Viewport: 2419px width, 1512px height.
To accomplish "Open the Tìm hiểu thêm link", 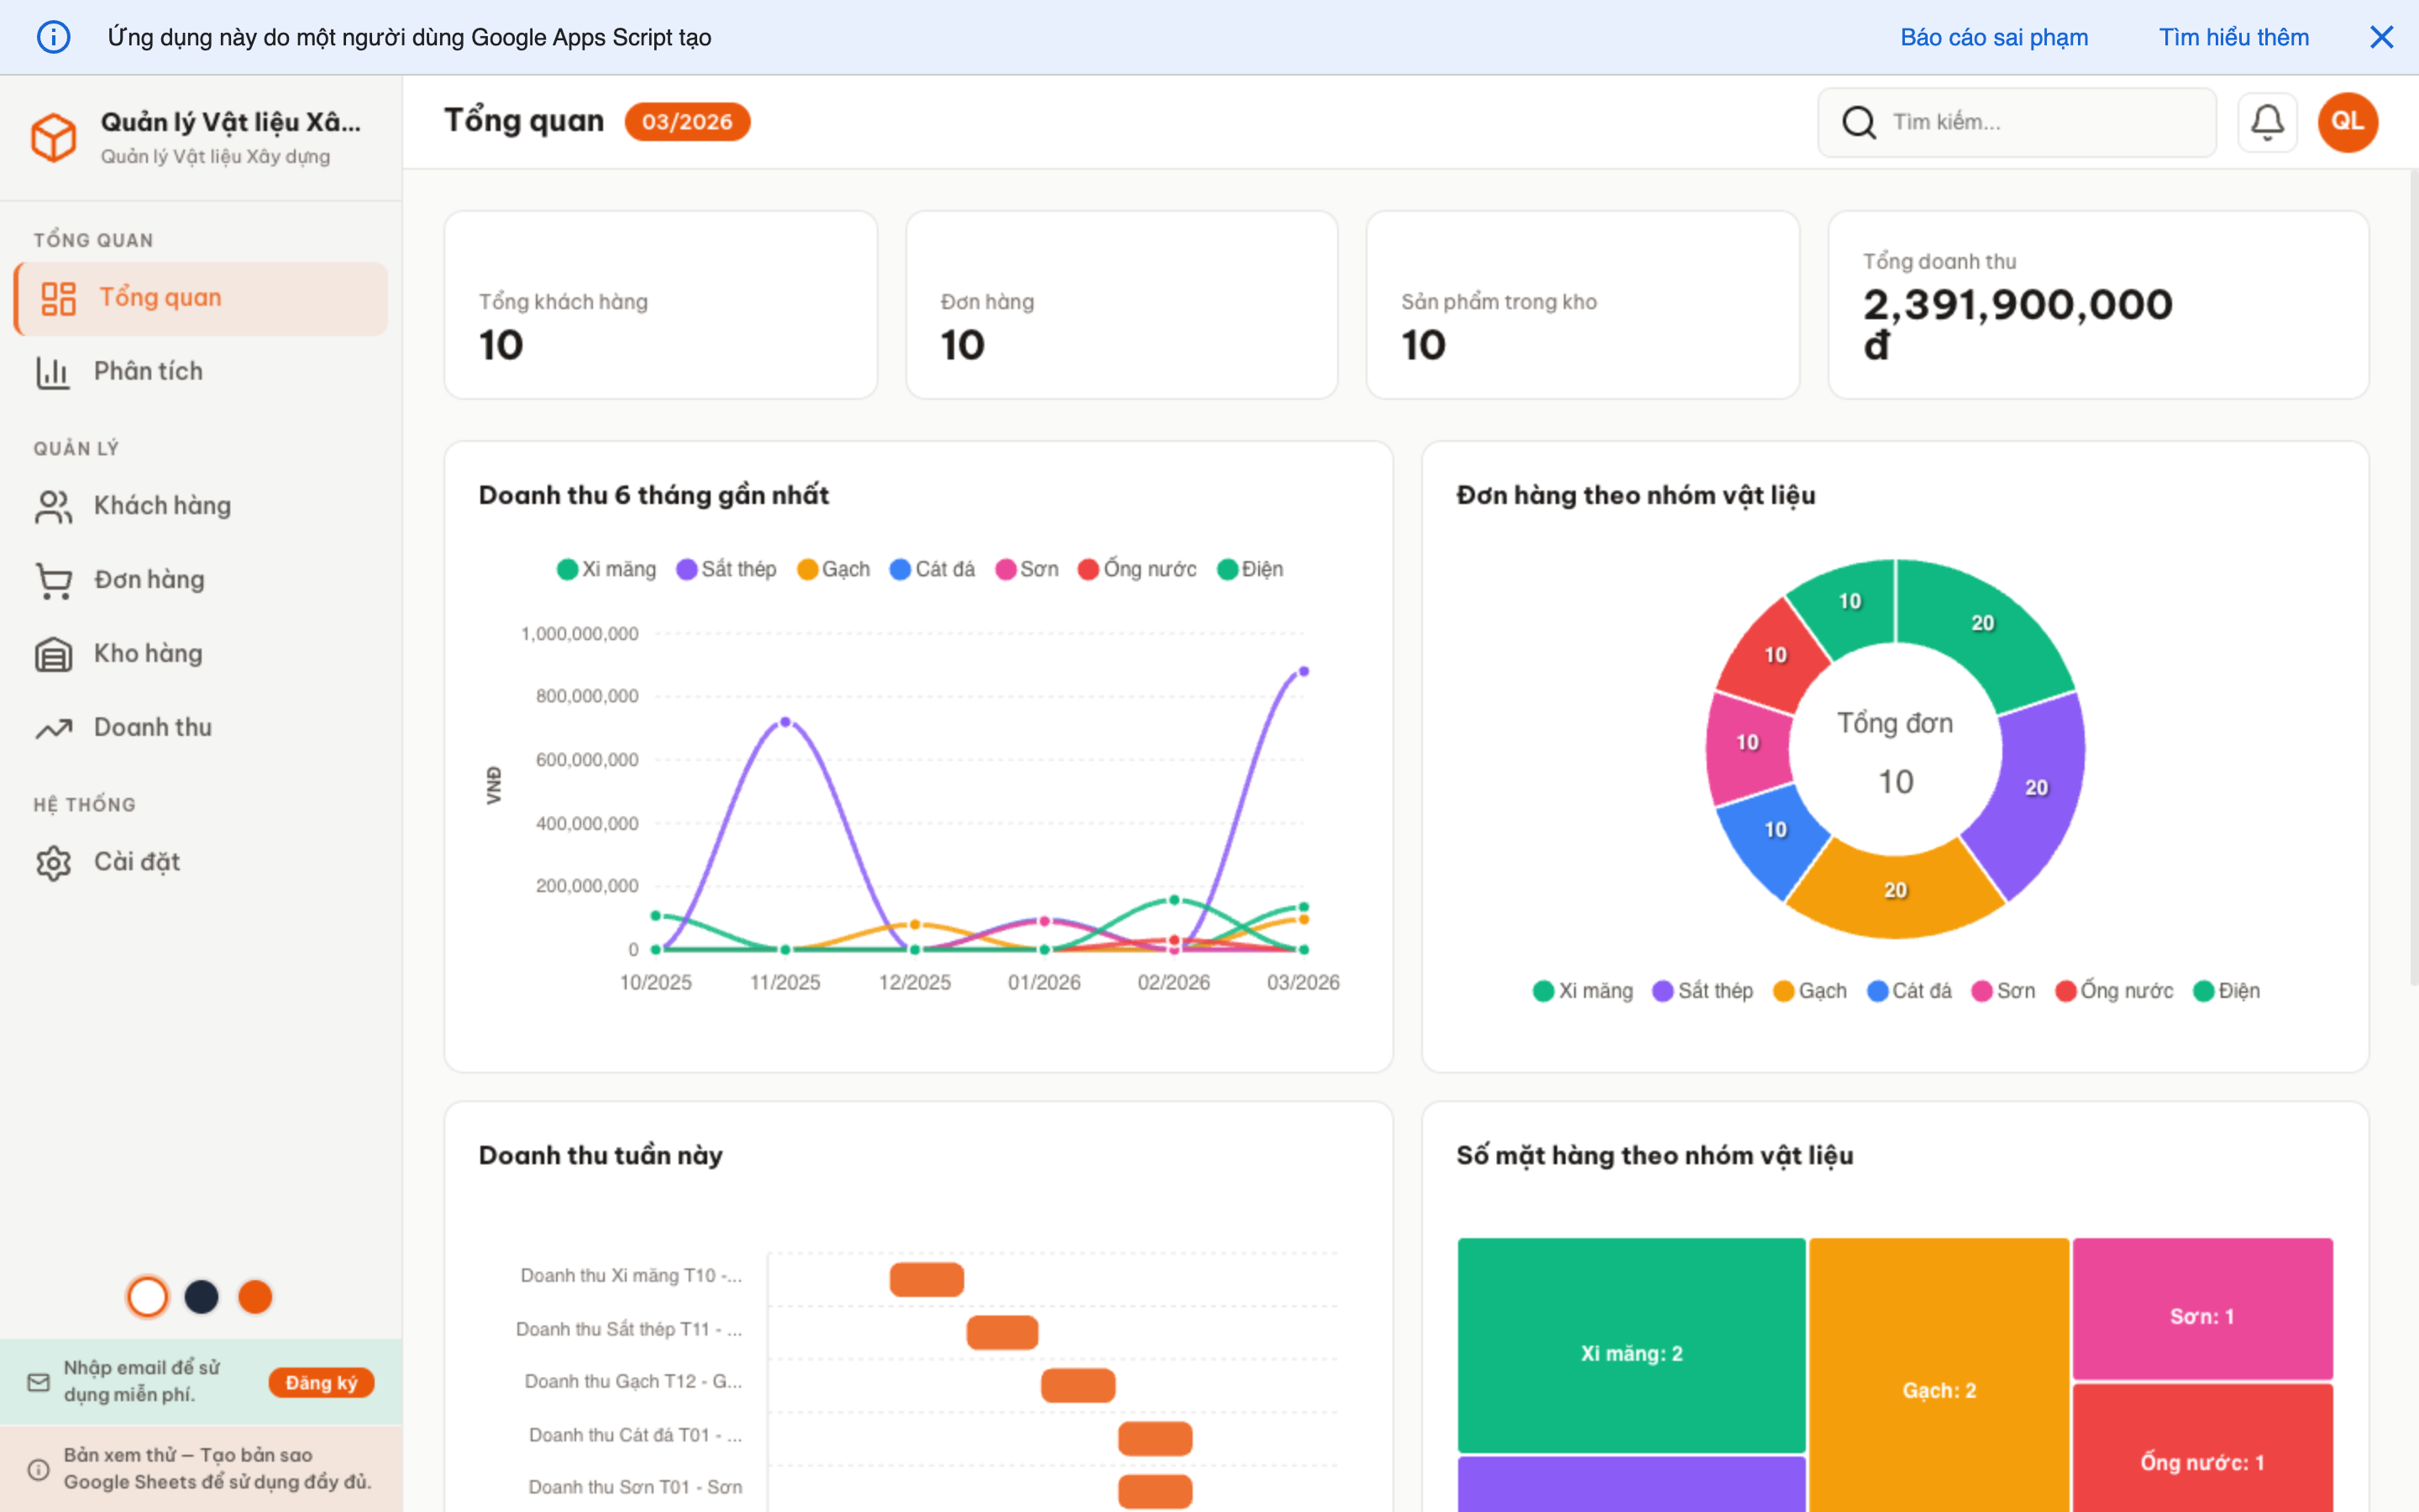I will (x=2233, y=37).
